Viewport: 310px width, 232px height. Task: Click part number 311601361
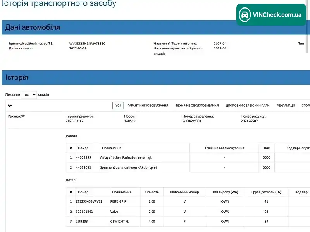[84, 212]
